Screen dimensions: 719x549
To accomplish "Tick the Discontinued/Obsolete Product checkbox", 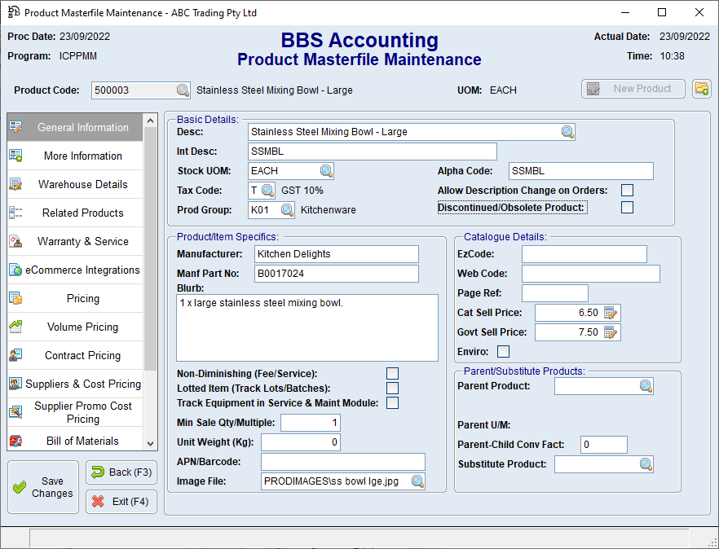I will tap(627, 208).
